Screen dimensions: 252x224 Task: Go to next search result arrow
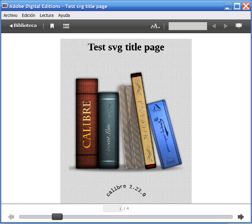pos(226,26)
